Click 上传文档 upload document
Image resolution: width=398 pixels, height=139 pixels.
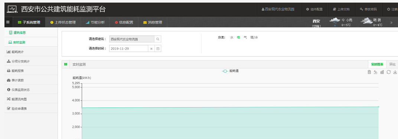pos(341,9)
